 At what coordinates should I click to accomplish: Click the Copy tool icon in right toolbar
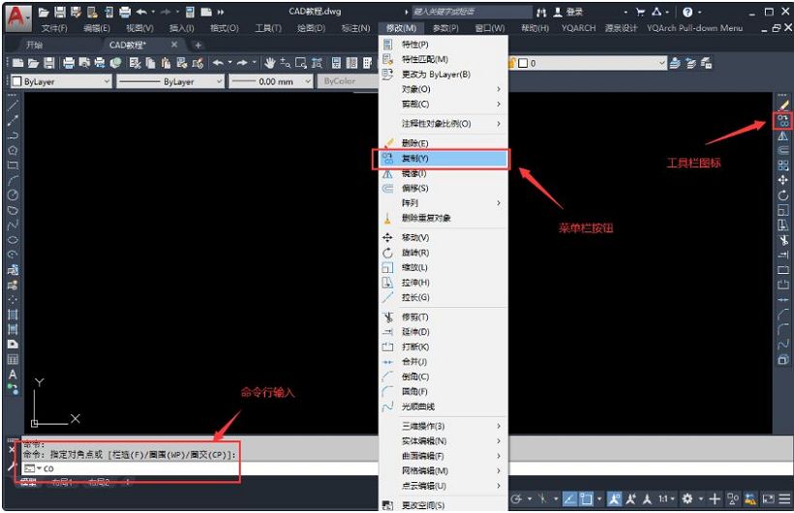782,121
